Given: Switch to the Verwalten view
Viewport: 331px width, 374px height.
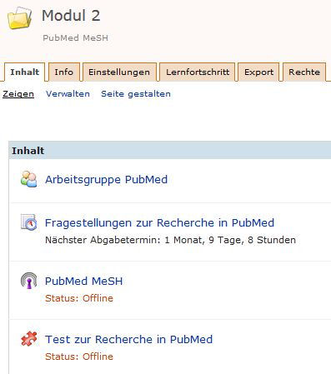Looking at the screenshot, I should pos(68,94).
